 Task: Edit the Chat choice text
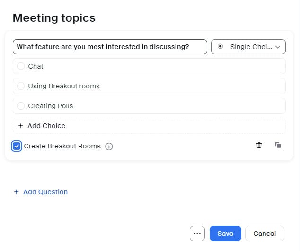[x=142, y=66]
